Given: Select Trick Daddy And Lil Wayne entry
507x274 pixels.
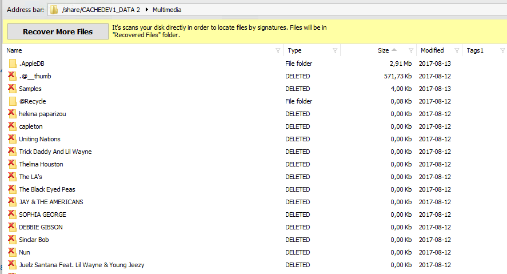Looking at the screenshot, I should point(55,152).
